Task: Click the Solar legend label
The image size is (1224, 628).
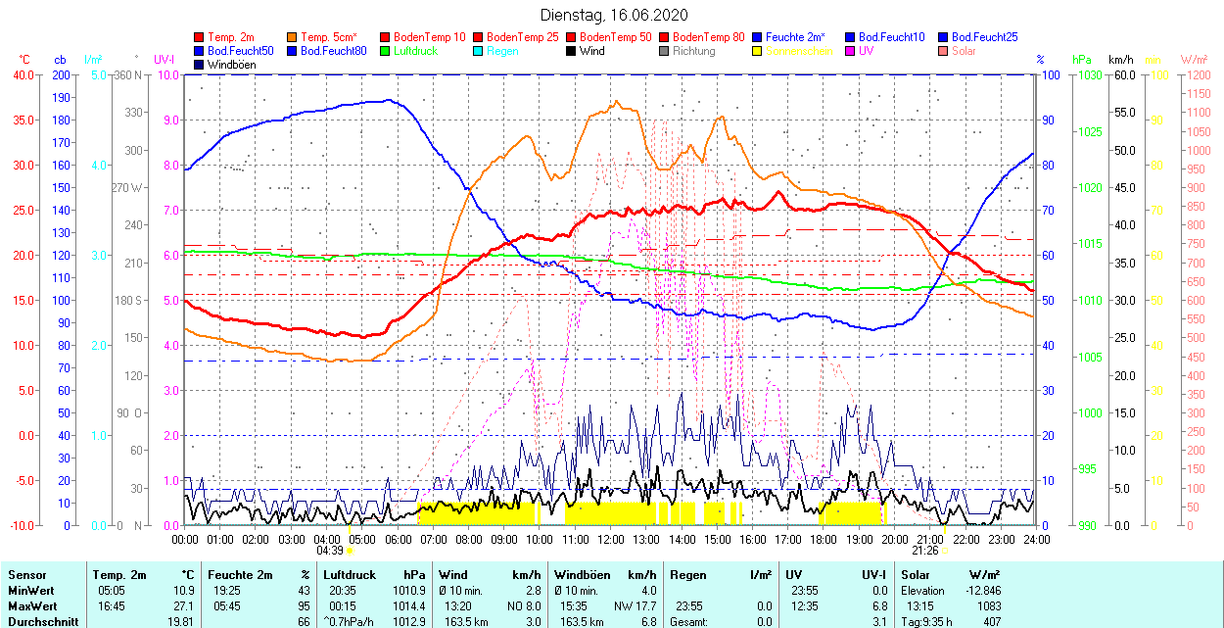Action: point(964,51)
